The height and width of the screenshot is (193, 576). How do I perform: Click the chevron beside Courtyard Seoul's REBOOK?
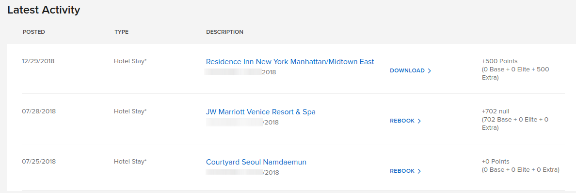[419, 171]
